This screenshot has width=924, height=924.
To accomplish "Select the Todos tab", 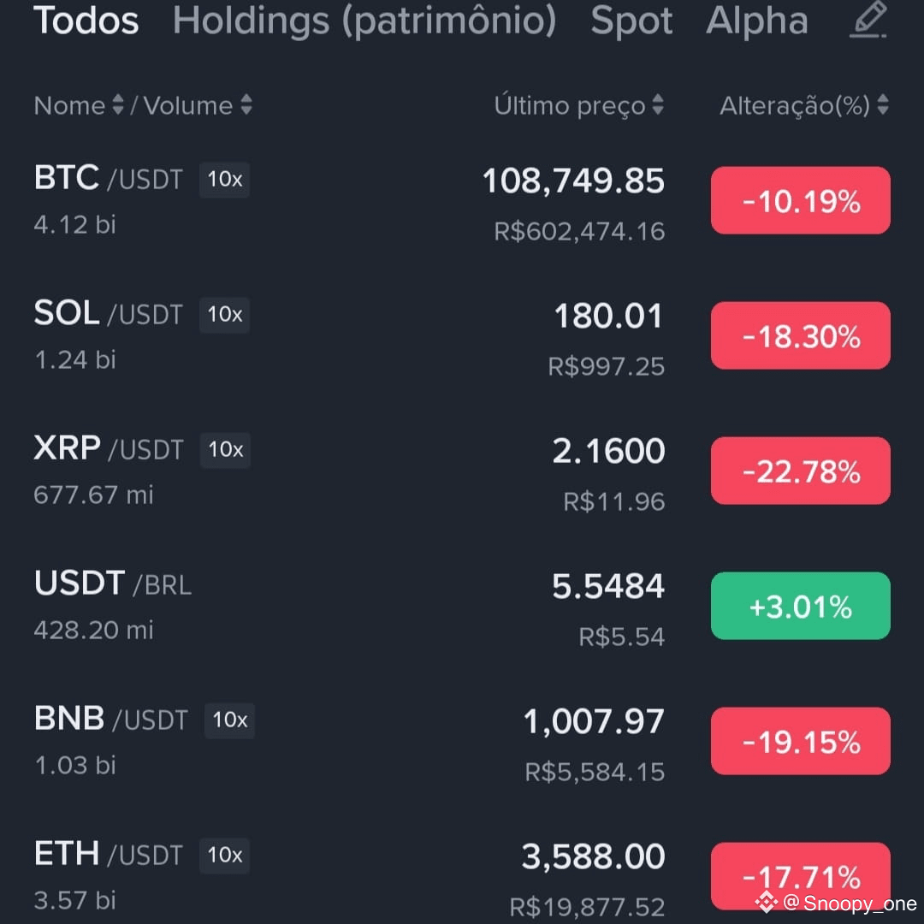I will click(x=86, y=21).
